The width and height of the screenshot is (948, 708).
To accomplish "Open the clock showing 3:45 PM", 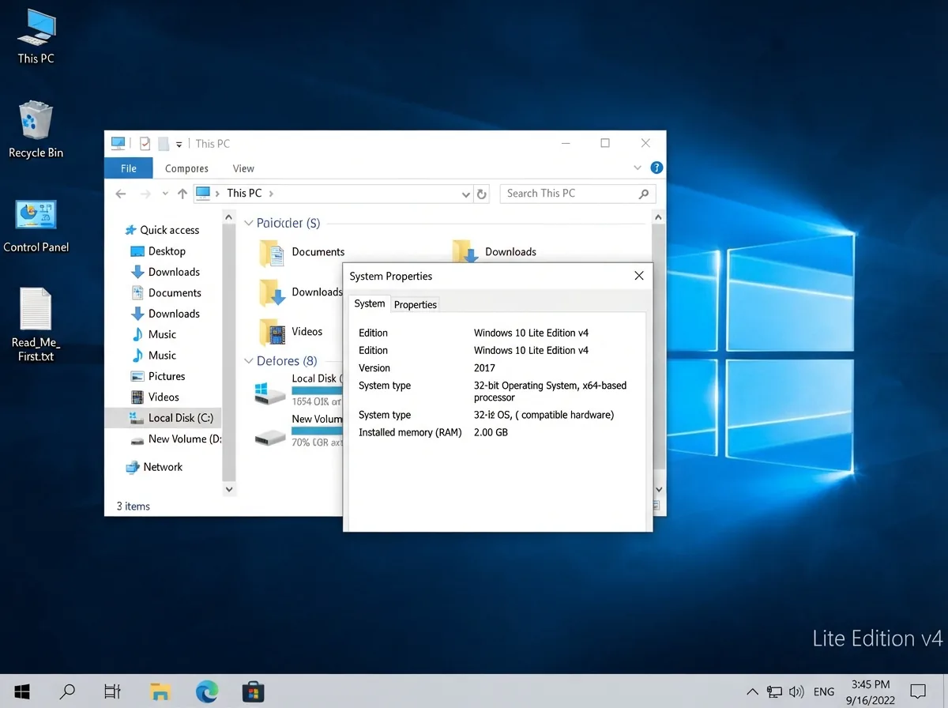I will [x=870, y=691].
